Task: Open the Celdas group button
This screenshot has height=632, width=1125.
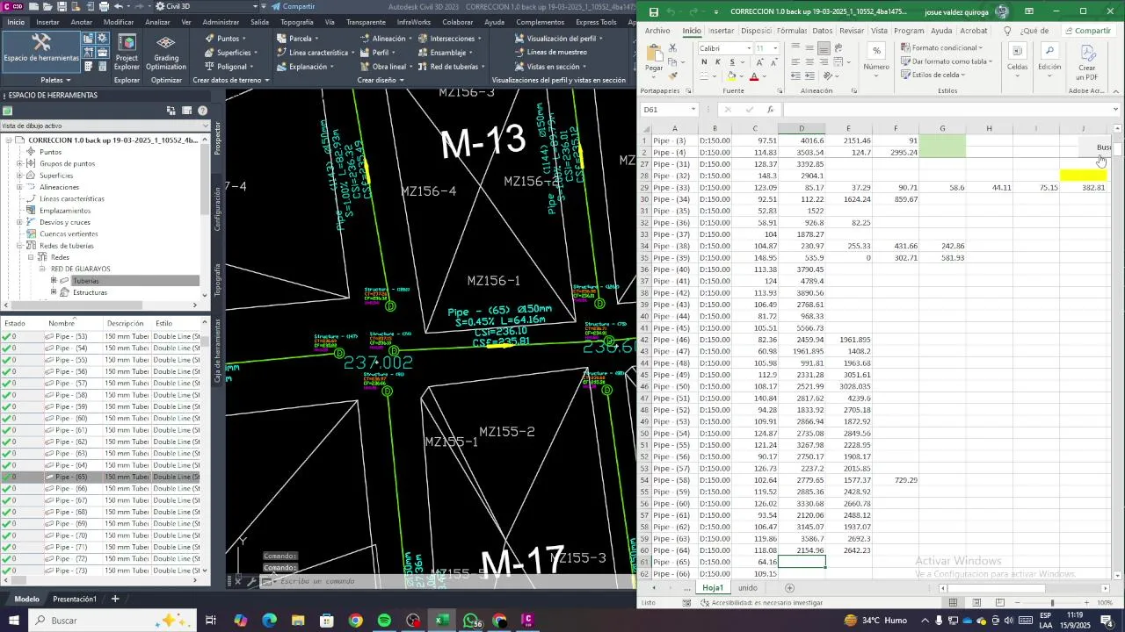Action: coord(1017,57)
